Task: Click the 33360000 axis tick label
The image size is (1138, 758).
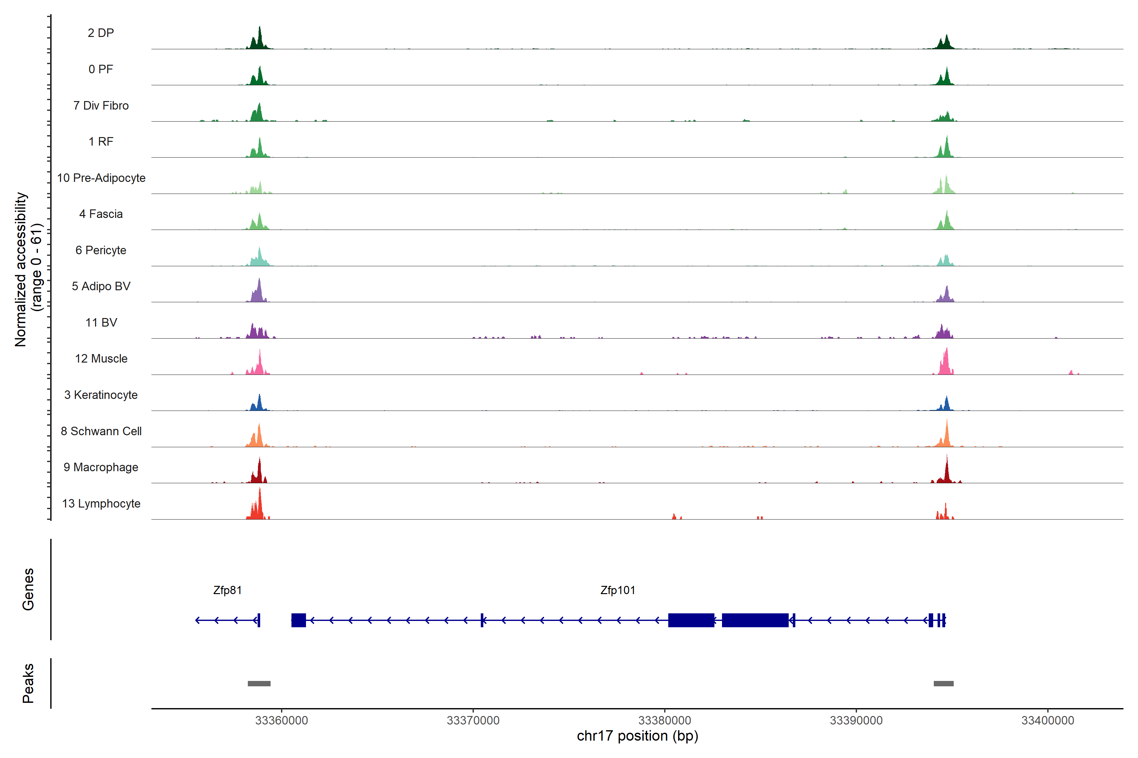Action: pyautogui.click(x=281, y=720)
